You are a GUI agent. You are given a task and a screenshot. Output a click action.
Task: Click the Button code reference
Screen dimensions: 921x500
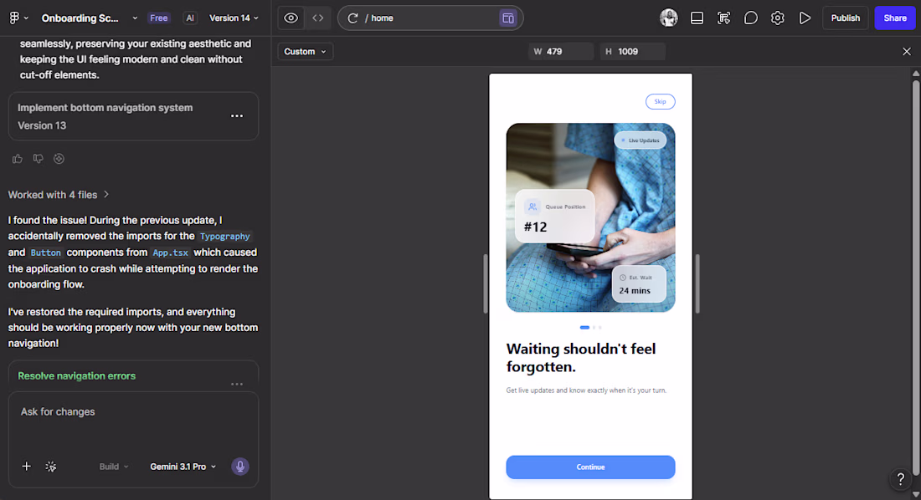pyautogui.click(x=46, y=253)
